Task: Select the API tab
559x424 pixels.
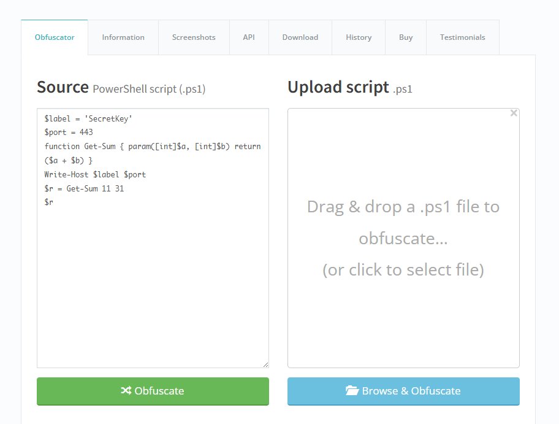Action: point(249,37)
